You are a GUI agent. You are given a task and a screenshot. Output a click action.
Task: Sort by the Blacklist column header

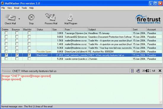[29, 30]
